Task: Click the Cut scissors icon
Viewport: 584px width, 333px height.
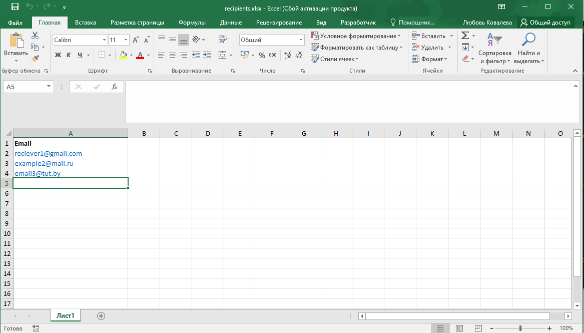Action: [x=35, y=36]
